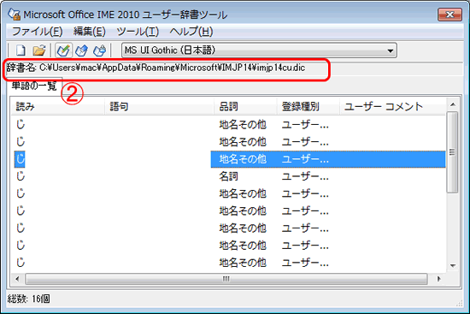Click the horizontal scrollbar left arrow
The image size is (470, 314).
pyautogui.click(x=17, y=279)
